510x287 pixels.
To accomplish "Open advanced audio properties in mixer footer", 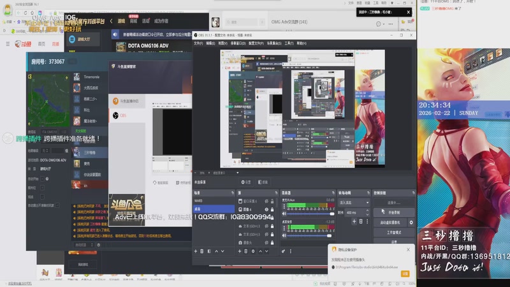I will [x=283, y=251].
